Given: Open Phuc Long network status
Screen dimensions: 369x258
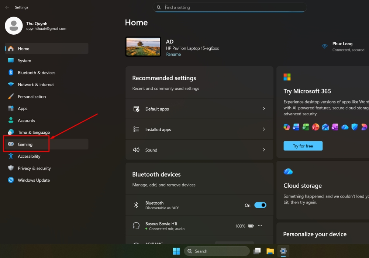Looking at the screenshot, I should 343,46.
